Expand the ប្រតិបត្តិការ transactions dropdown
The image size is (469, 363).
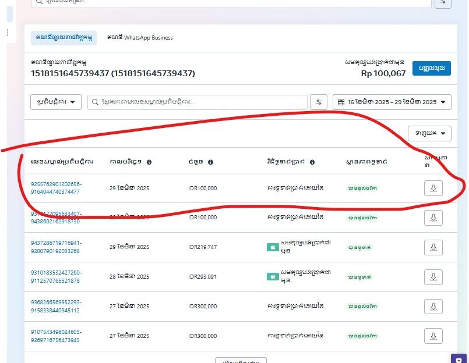pos(55,102)
